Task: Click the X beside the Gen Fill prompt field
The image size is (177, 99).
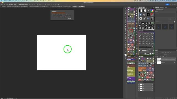Action: tap(153, 47)
